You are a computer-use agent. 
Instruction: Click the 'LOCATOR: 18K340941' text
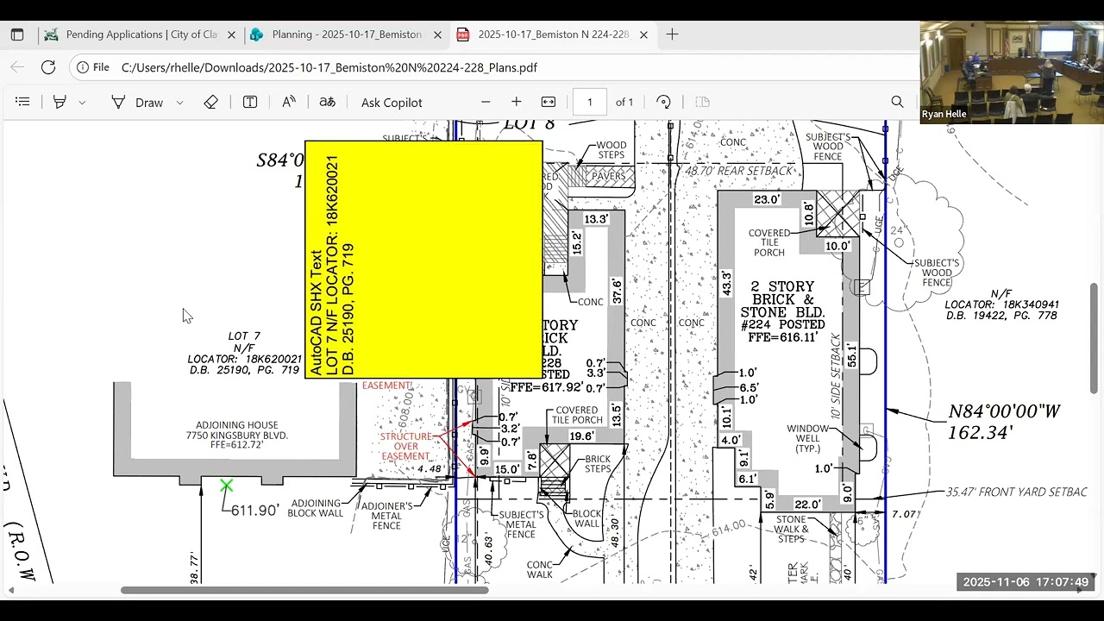tap(1001, 304)
